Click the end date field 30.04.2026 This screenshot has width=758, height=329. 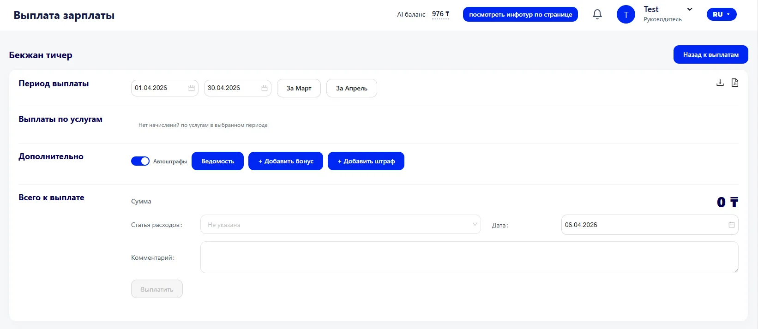(x=237, y=88)
